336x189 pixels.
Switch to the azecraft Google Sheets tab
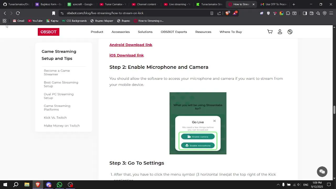pyautogui.click(x=80, y=4)
